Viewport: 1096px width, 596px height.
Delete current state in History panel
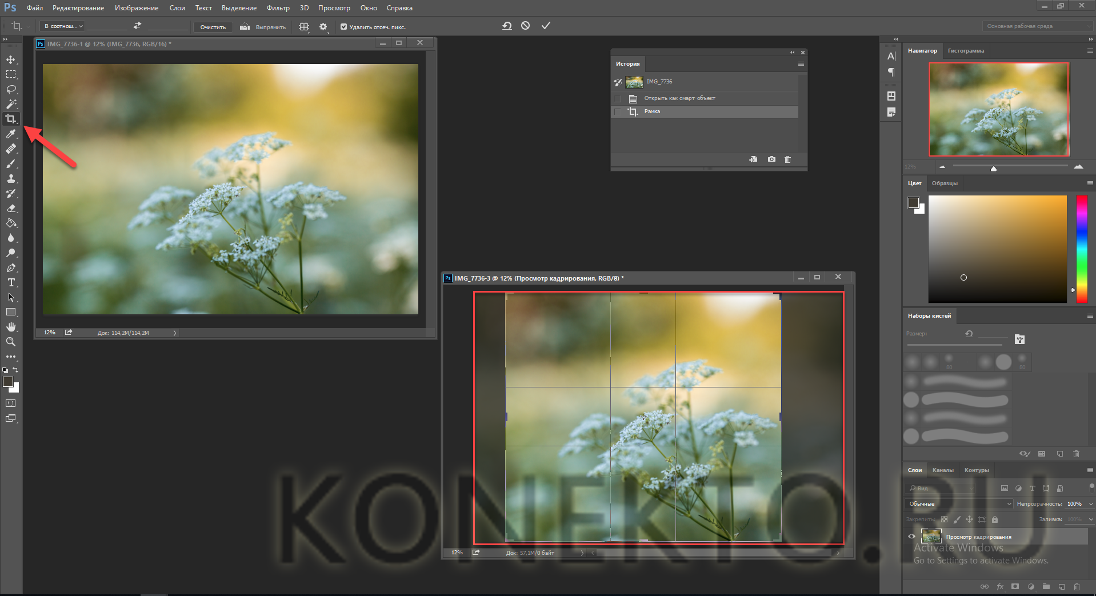[x=787, y=159]
